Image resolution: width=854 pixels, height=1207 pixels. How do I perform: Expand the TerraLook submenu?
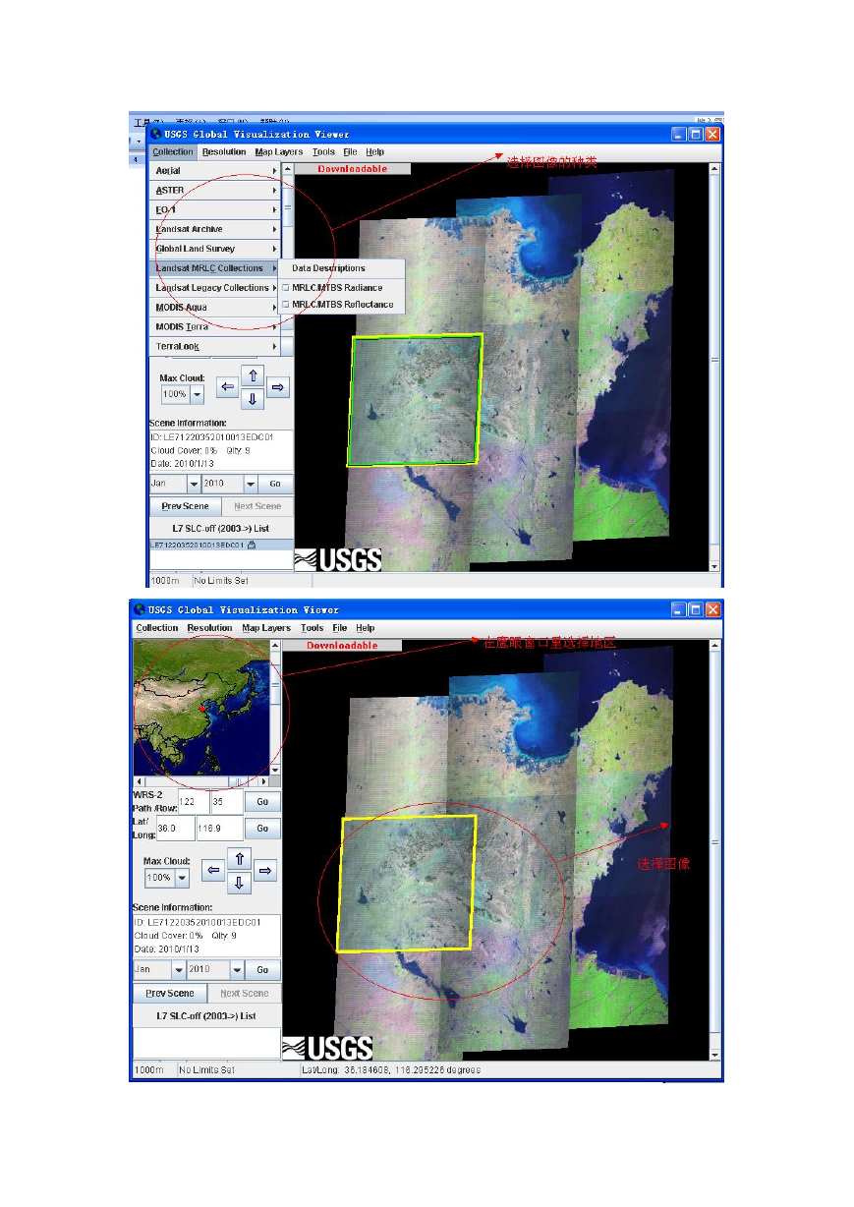[x=215, y=347]
